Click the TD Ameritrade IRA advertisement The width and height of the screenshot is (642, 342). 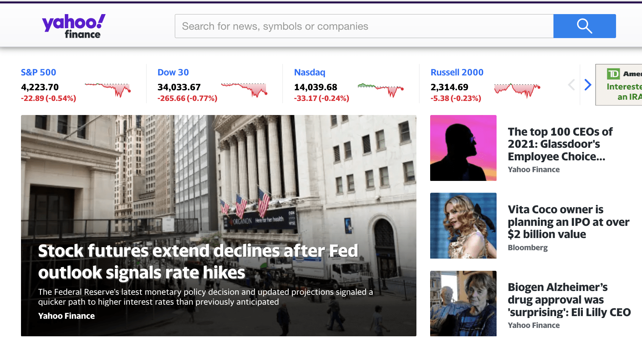(619, 85)
